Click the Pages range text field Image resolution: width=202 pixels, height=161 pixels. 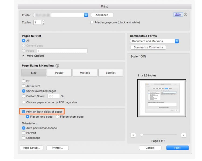tap(62, 51)
